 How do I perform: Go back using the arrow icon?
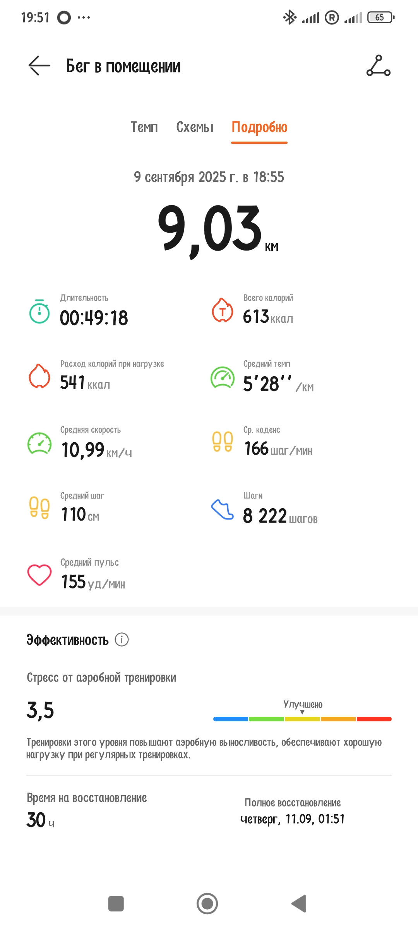coord(39,66)
